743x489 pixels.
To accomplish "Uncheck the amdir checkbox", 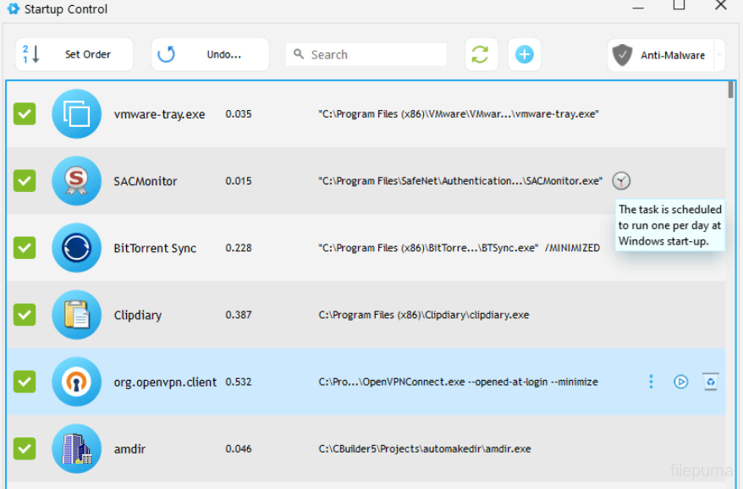I will 25,448.
